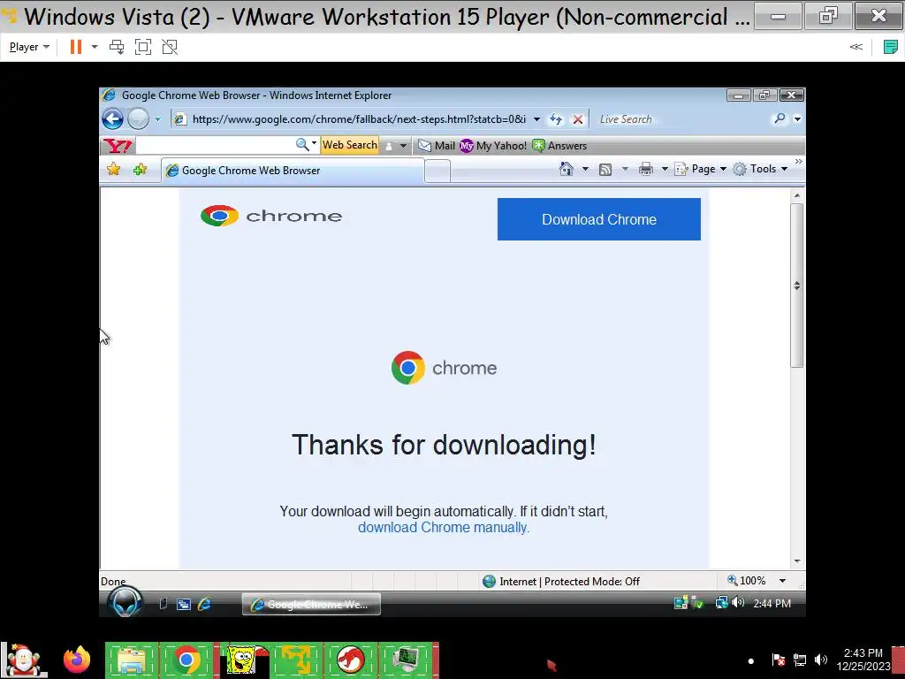Click inside the Live Search box

click(x=681, y=119)
